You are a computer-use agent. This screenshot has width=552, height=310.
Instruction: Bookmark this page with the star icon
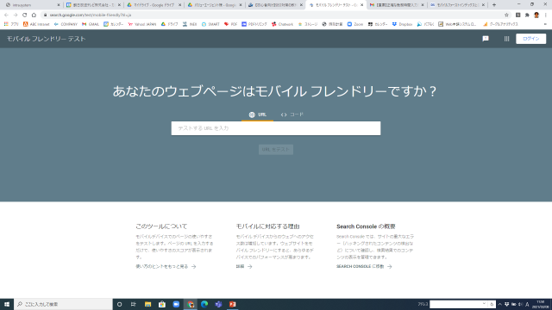tap(506, 15)
